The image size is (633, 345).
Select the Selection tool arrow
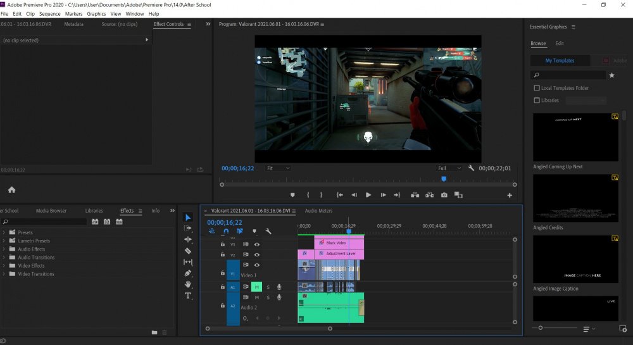point(188,218)
